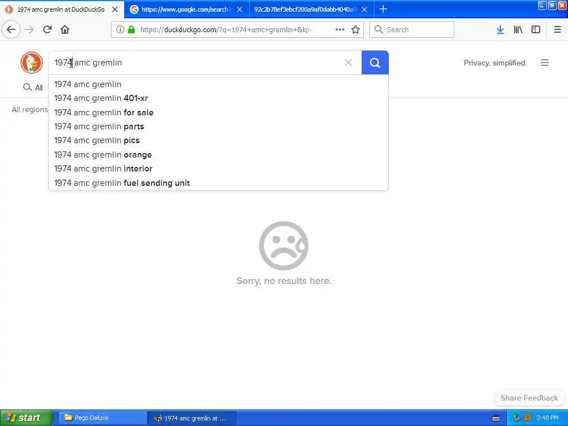568x426 pixels.
Task: Open a new tab with plus
Action: click(383, 9)
